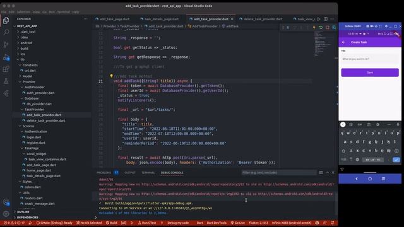Screen dimensions: 404x227
Task: Open snack_message.dart in the explorer
Action: point(39,204)
